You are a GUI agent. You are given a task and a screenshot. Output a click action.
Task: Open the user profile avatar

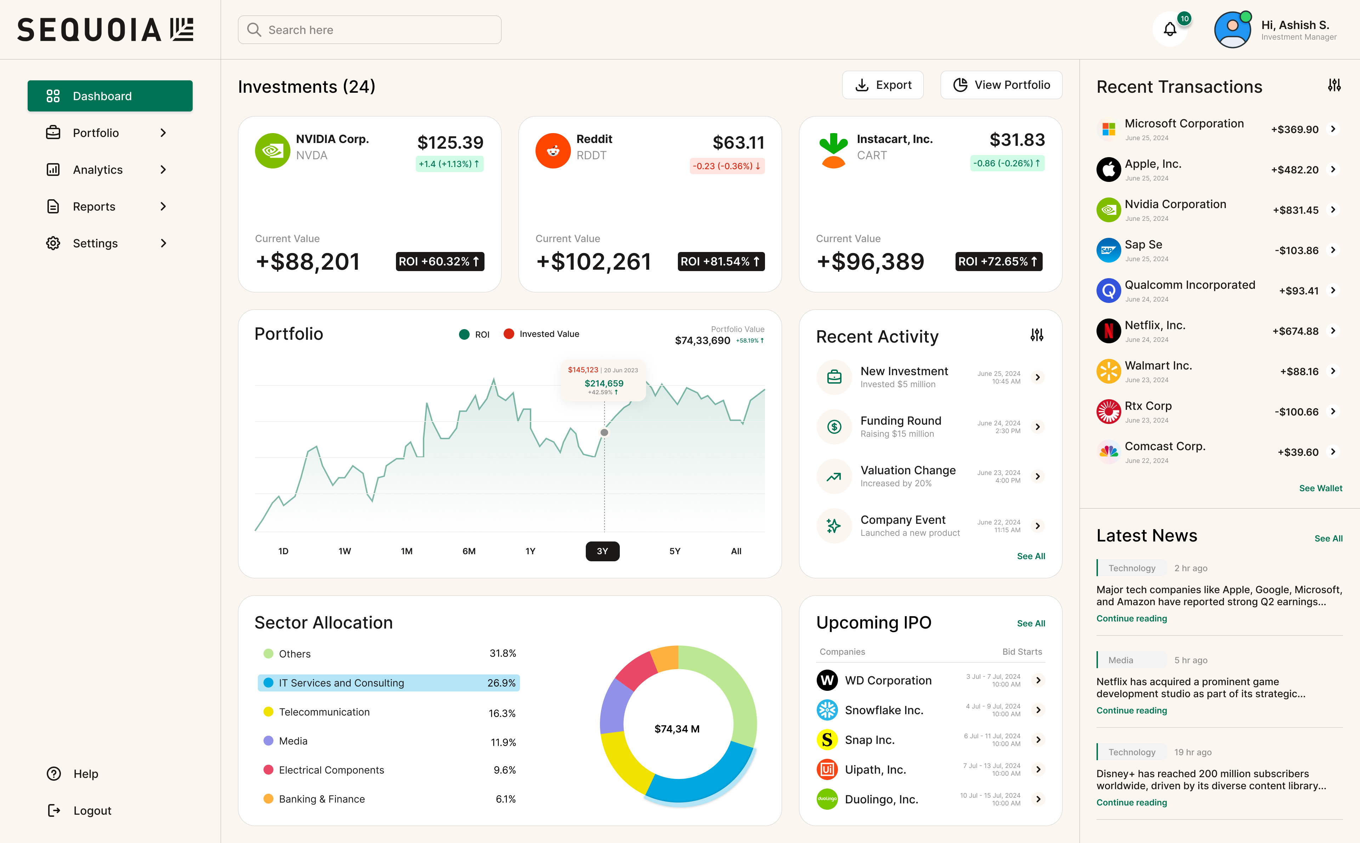pyautogui.click(x=1232, y=29)
